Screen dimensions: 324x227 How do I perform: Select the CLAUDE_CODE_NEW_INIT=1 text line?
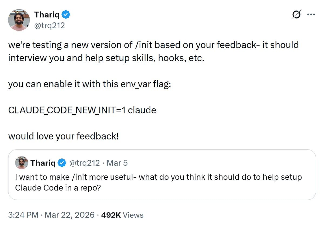tap(82, 110)
